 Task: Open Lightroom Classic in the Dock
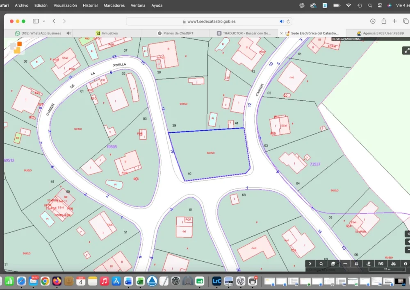[217, 281]
